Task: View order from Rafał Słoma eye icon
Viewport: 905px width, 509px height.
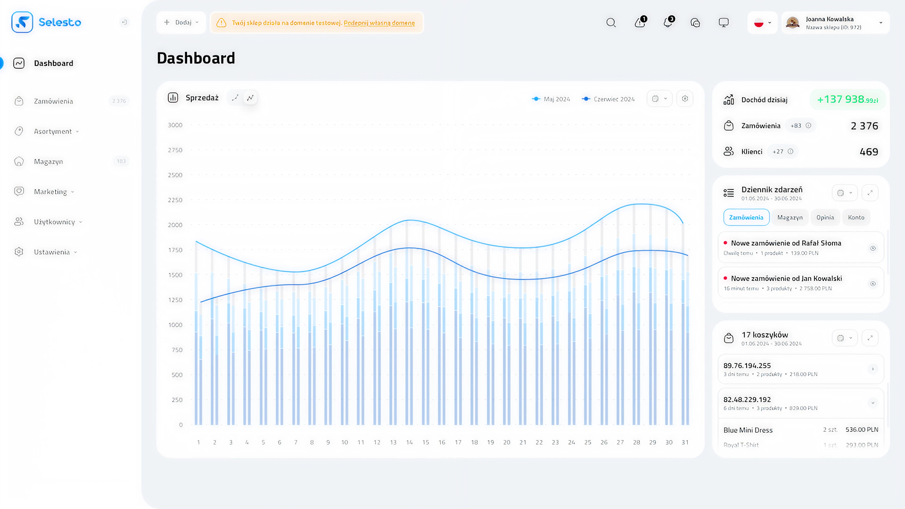Action: pyautogui.click(x=873, y=248)
